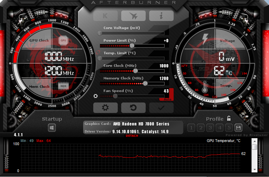This screenshot has width=269, height=177.
Task: Click the MEM chip icon in the gauge
Action: pyautogui.click(x=63, y=86)
